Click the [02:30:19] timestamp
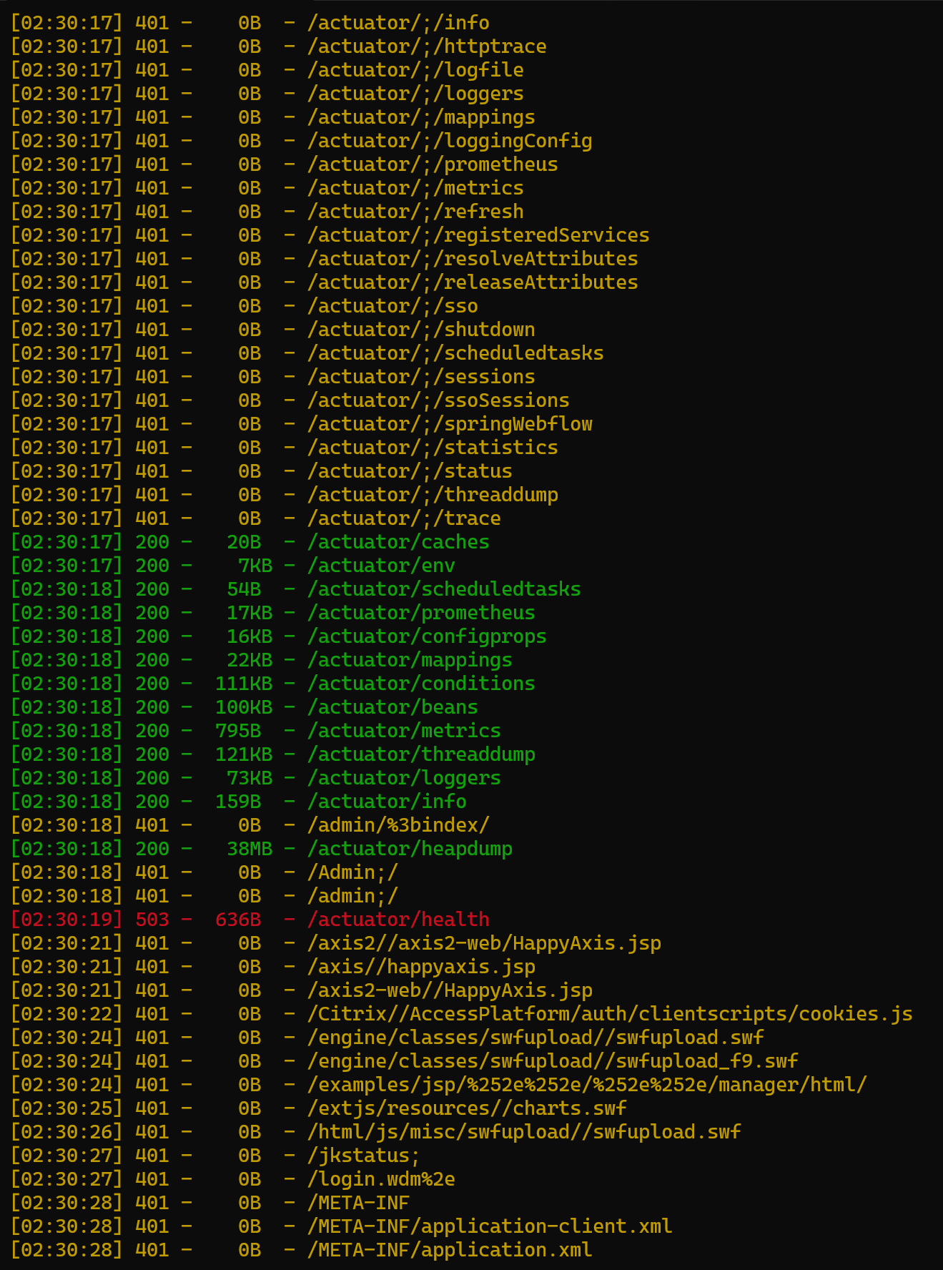The width and height of the screenshot is (943, 1270). pos(67,920)
